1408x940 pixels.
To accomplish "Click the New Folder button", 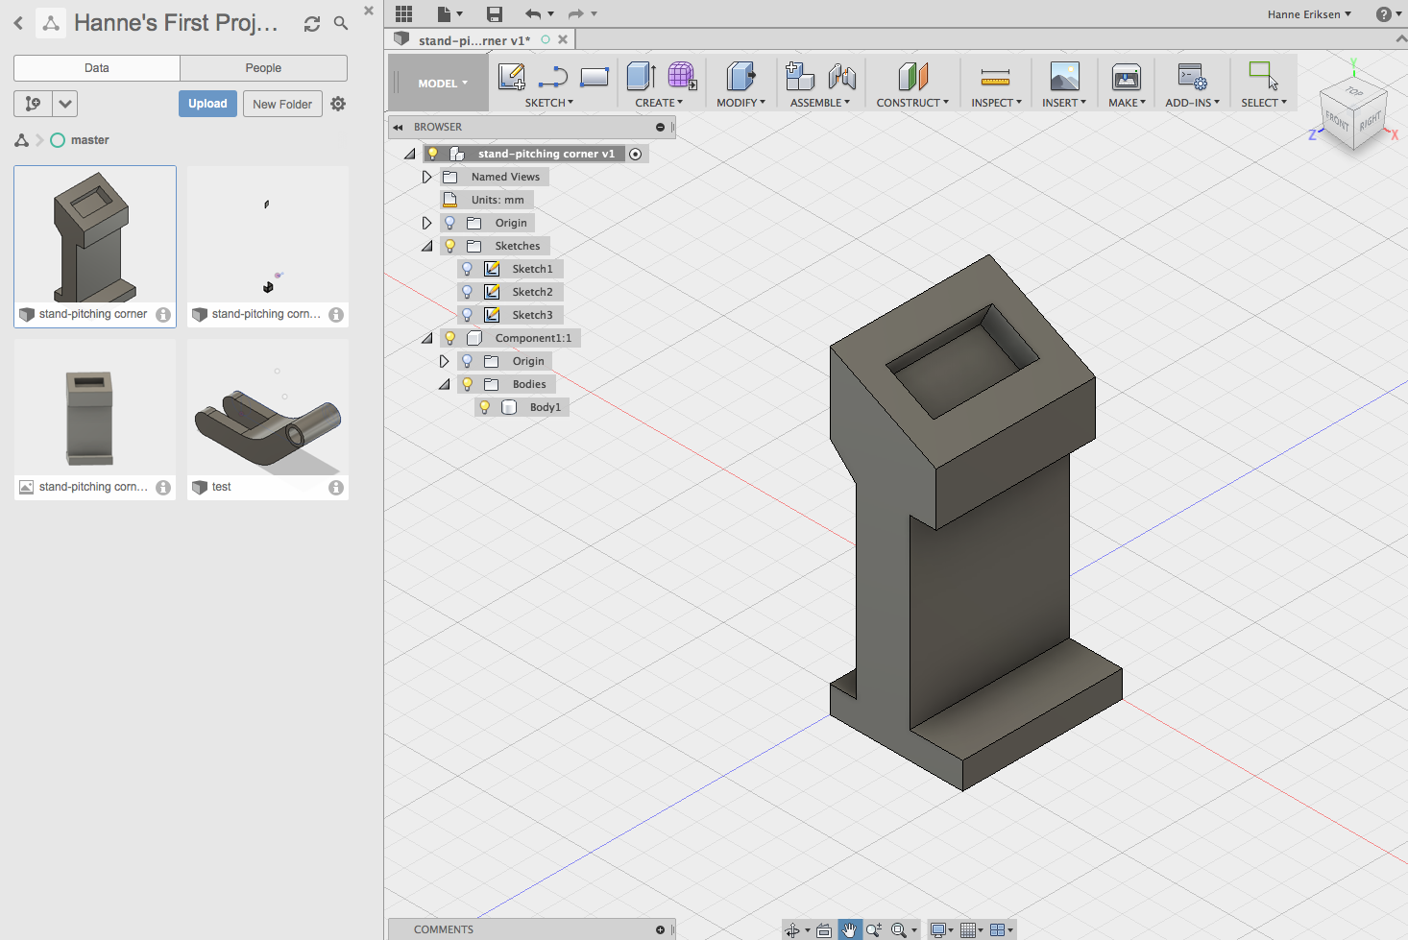I will (x=282, y=104).
